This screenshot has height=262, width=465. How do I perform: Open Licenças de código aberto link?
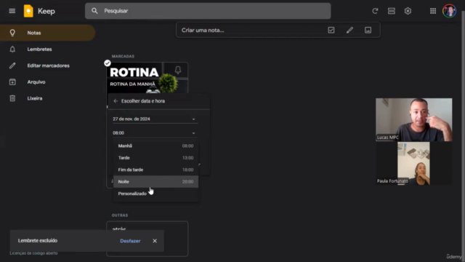point(34,253)
